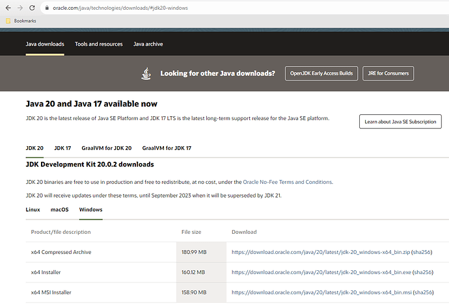This screenshot has width=449, height=304.
Task: Select the JDK 20 tab
Action: coord(34,148)
